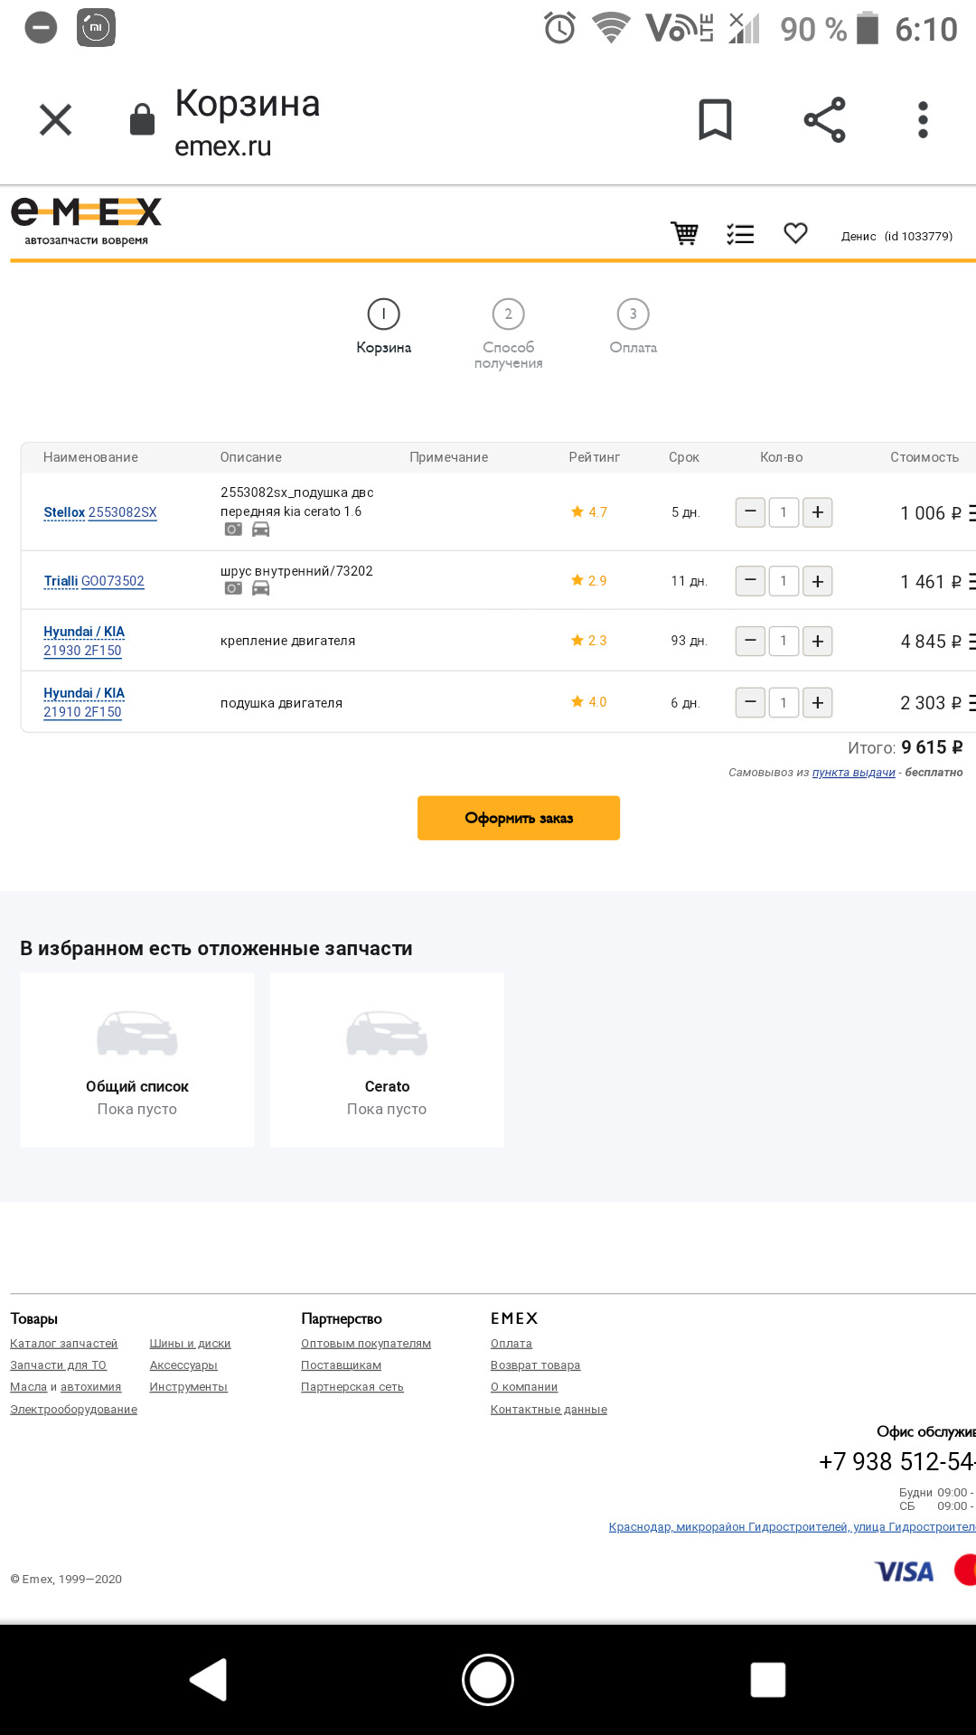
Task: Open Поставщикам link
Action: [x=341, y=1365]
